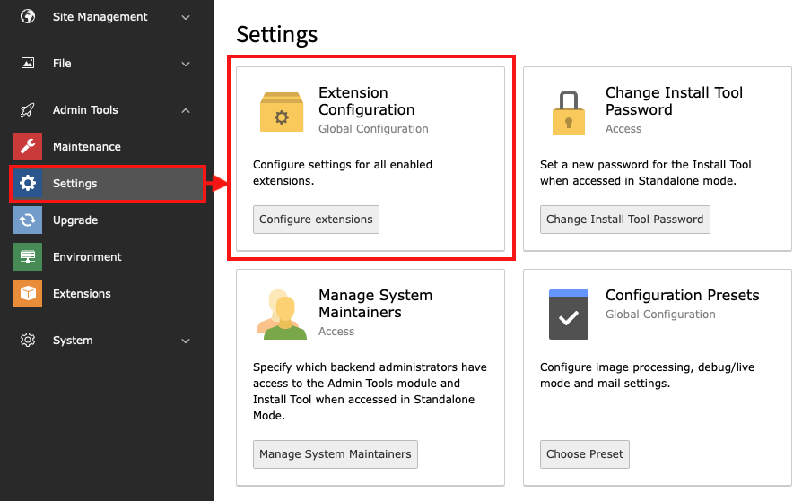Click the padlock icon for Install Tool Password
The width and height of the screenshot is (802, 501).
point(568,113)
